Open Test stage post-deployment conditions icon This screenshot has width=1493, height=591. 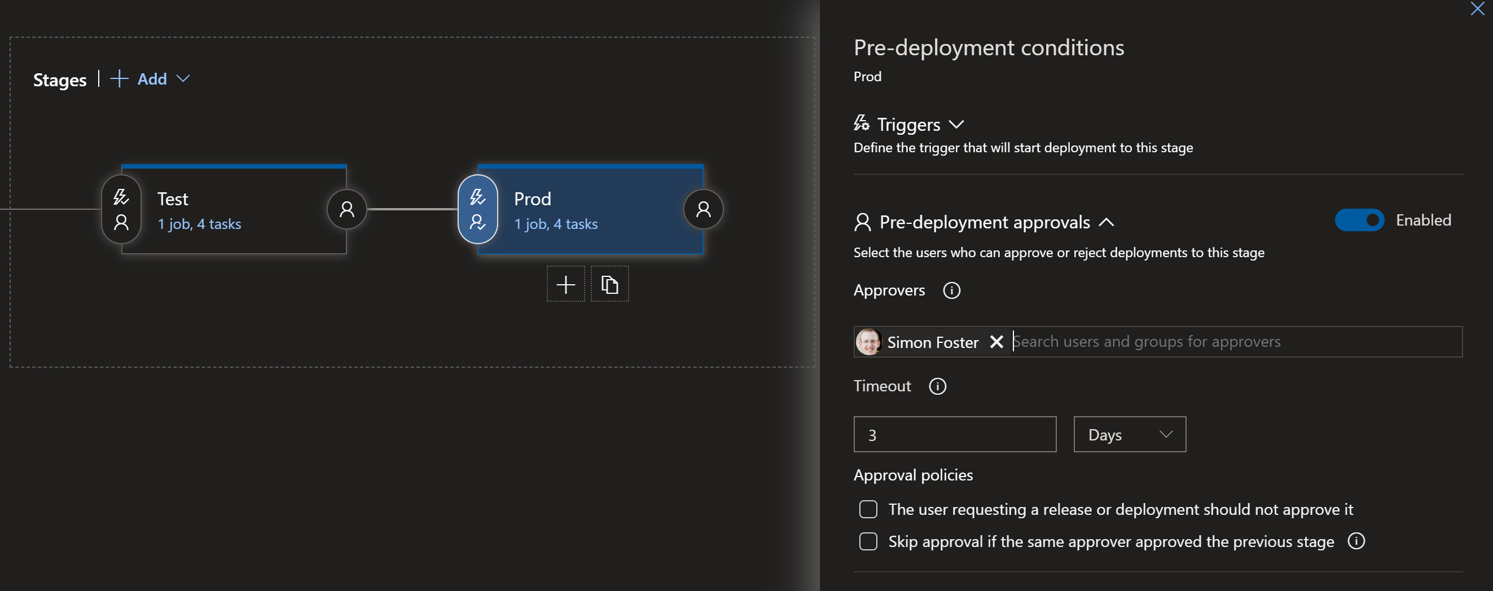[346, 209]
